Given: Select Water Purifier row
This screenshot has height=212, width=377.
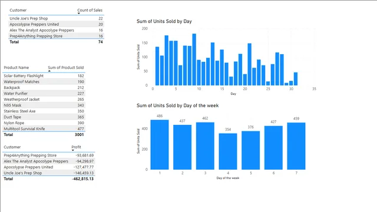Looking at the screenshot, I should point(44,94).
